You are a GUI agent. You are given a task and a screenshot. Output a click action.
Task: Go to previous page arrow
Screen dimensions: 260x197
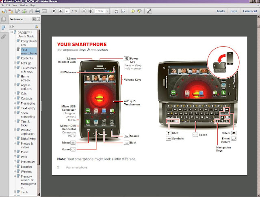point(54,11)
